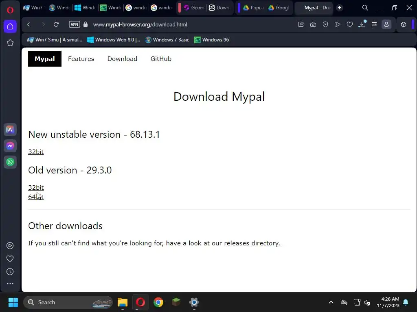Viewport: 417px width, 312px height.
Task: Open a new tab plus button
Action: (x=340, y=8)
